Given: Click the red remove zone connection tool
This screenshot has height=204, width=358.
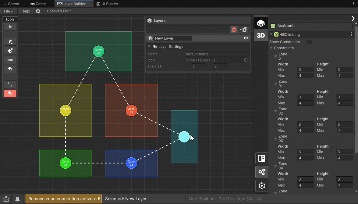Looking at the screenshot, I should (x=10, y=93).
